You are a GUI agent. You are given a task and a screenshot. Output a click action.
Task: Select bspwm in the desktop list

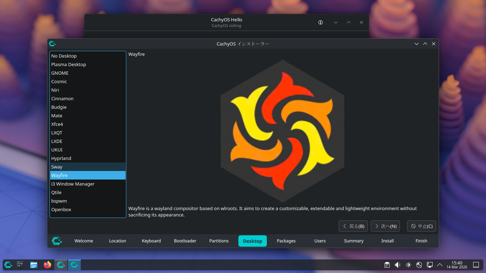point(88,201)
